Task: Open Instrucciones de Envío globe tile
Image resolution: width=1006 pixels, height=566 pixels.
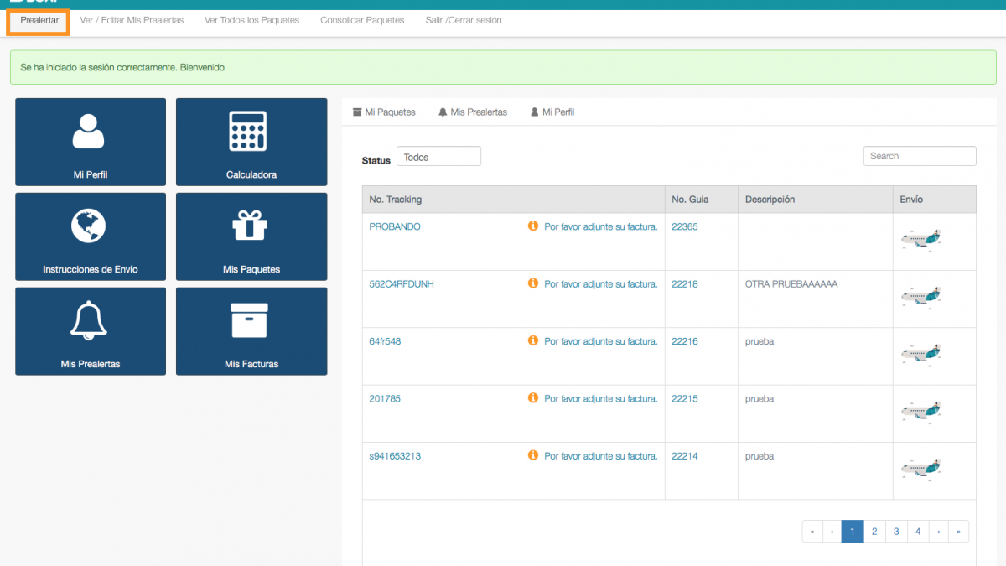Action: click(x=91, y=236)
